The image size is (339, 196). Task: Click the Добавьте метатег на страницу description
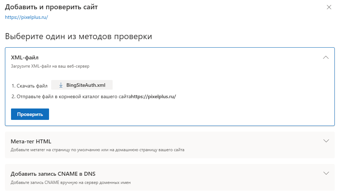[x=97, y=150]
